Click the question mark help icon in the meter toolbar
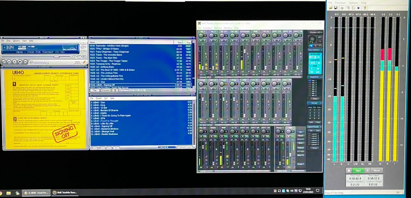This screenshot has width=411, height=198. coord(365,8)
